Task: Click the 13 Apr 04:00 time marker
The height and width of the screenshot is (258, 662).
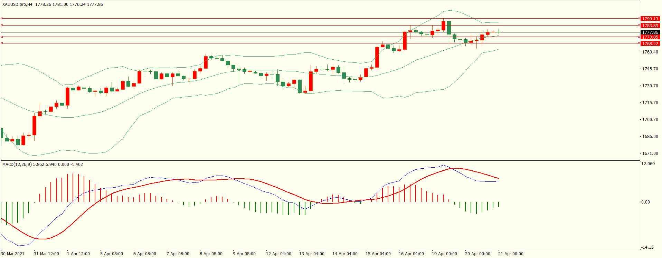Action: pyautogui.click(x=311, y=254)
